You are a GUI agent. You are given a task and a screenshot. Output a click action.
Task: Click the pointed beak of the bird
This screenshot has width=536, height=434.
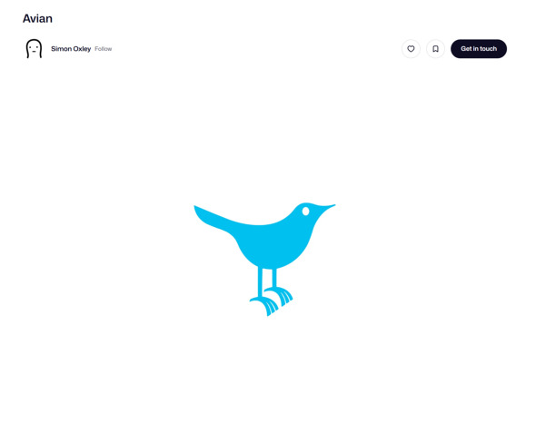point(326,207)
